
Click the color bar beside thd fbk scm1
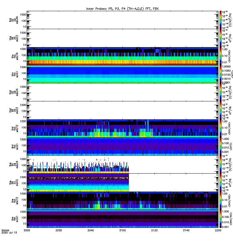click(x=221, y=146)
